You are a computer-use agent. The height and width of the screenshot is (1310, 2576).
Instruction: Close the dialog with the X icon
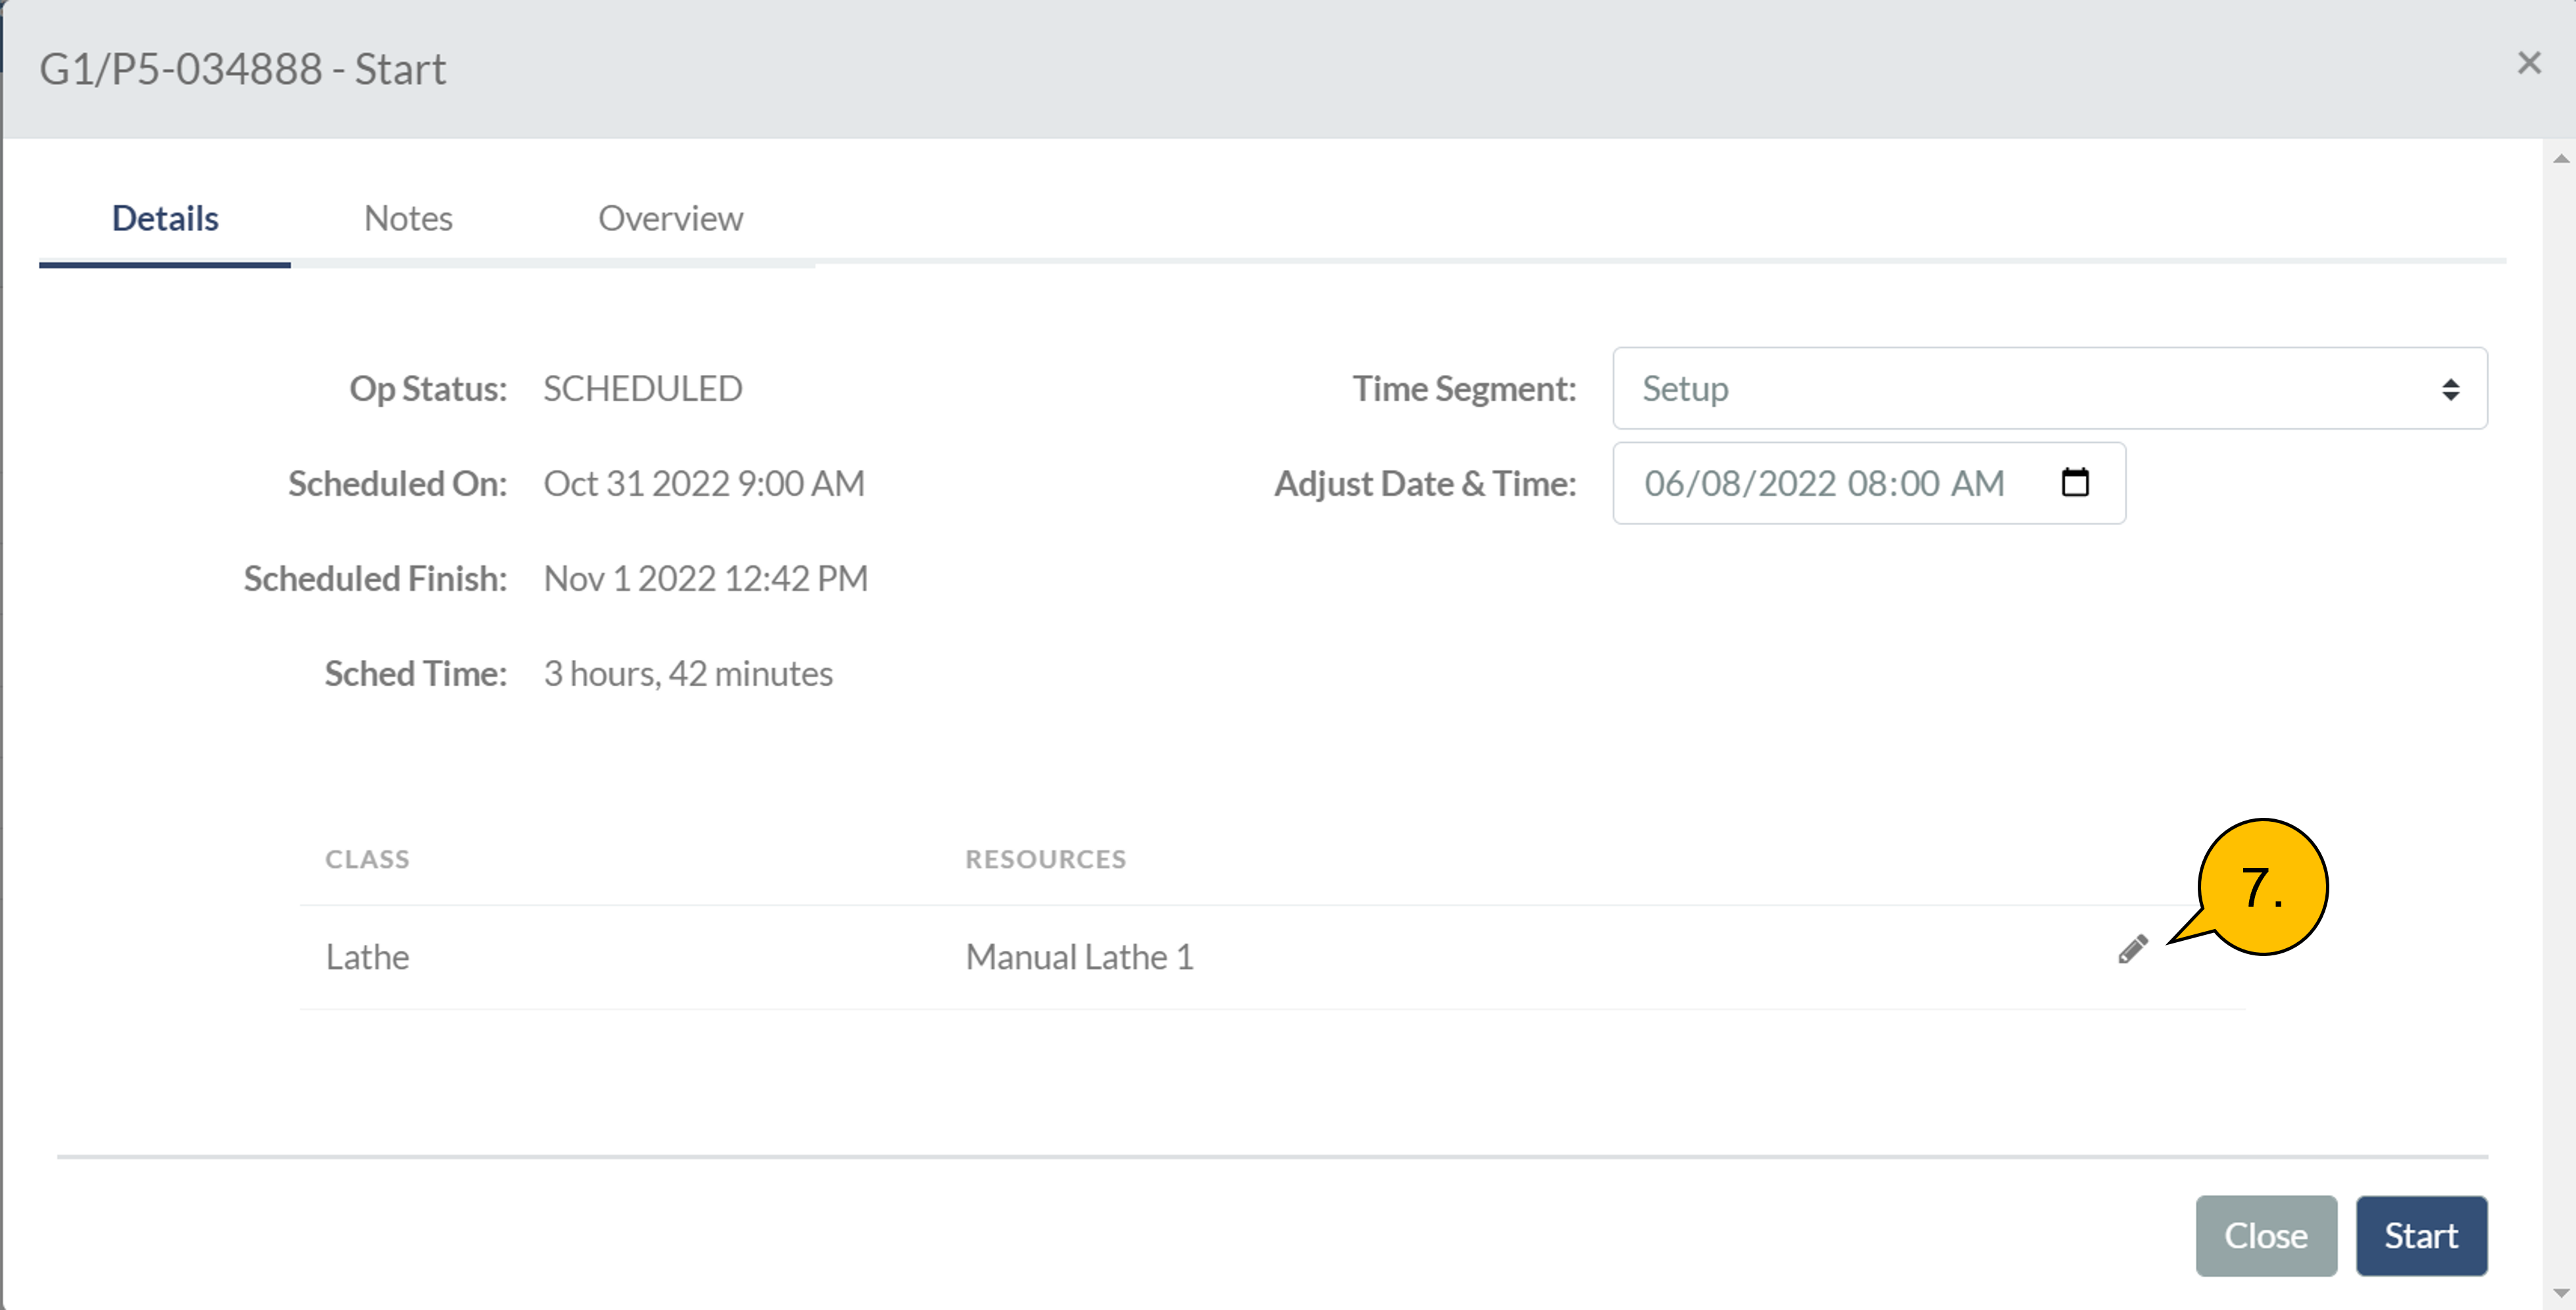point(2529,63)
